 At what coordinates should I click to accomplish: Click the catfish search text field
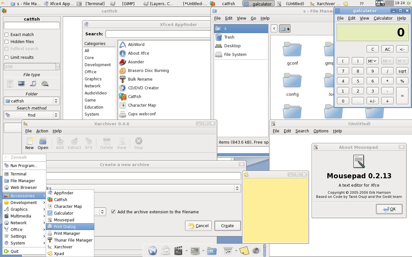pyautogui.click(x=32, y=25)
